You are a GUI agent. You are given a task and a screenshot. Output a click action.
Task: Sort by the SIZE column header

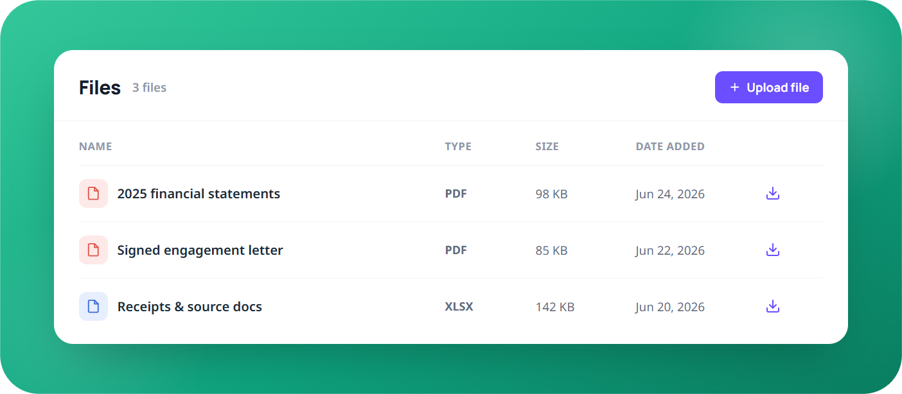pos(547,146)
